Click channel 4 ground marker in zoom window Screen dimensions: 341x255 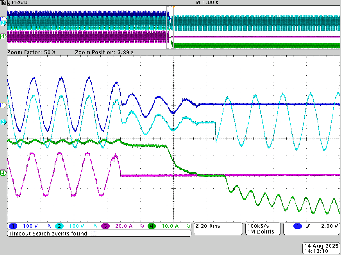[3, 173]
